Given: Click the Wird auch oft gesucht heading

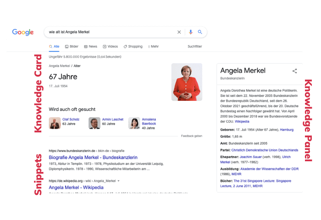Looking at the screenshot, I should (72, 109).
